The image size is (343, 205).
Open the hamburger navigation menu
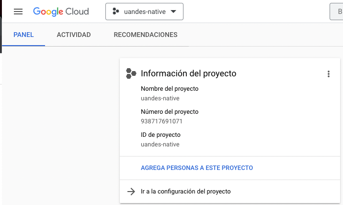click(x=18, y=12)
